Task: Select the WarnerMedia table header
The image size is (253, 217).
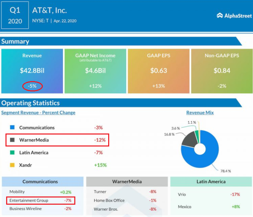Action: 127,182
